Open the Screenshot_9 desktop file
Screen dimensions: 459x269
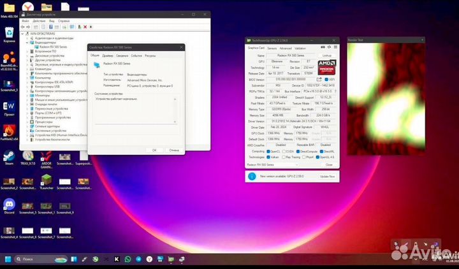pos(65,208)
